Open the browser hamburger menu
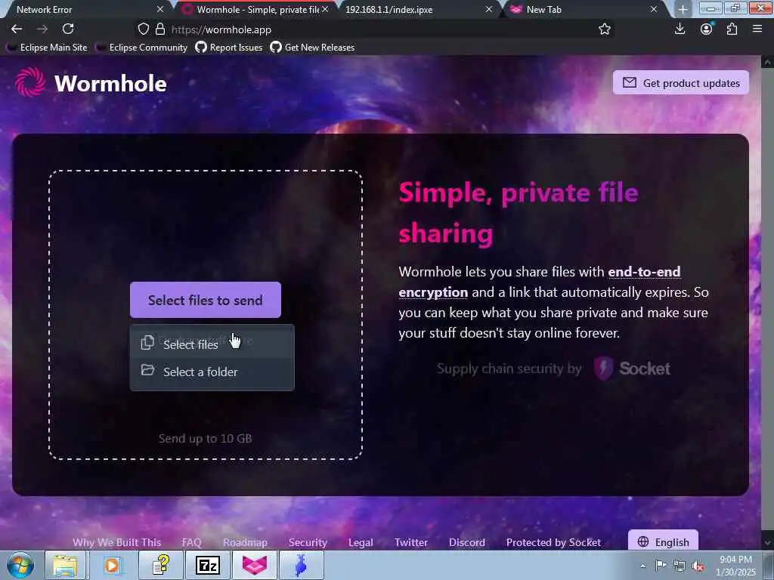The width and height of the screenshot is (774, 580). (757, 29)
